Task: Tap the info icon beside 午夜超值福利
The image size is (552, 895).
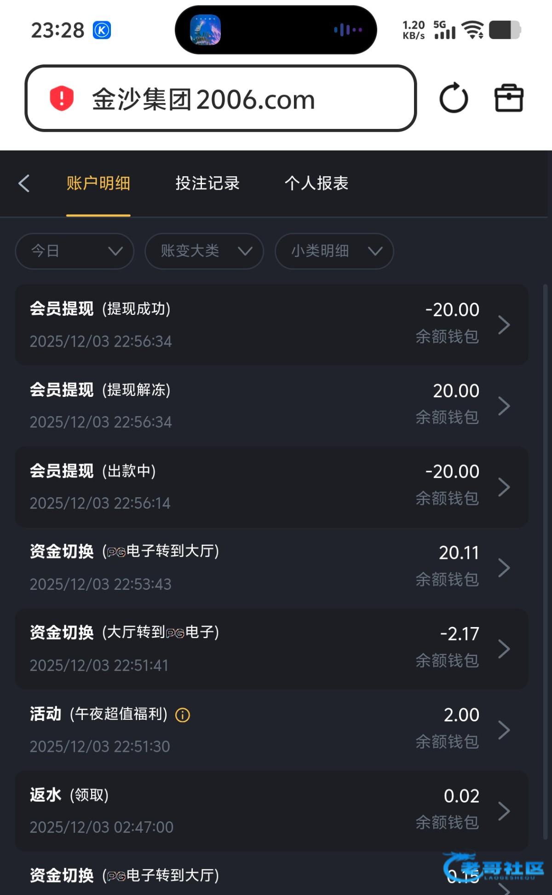Action: coord(183,715)
